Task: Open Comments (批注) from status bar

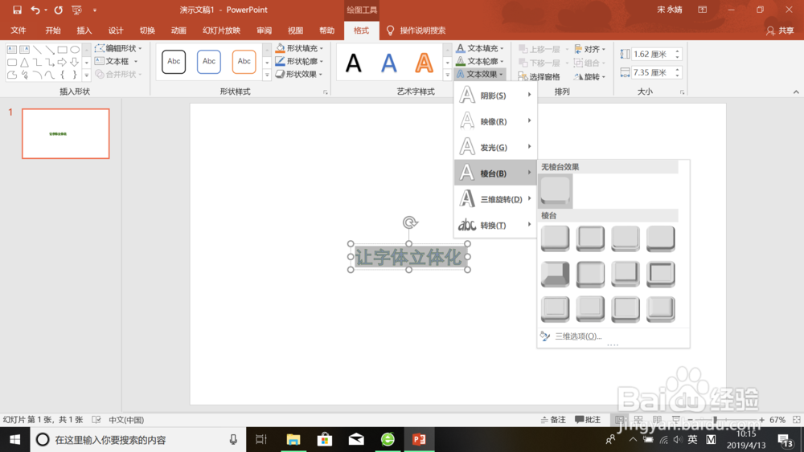Action: [588, 420]
